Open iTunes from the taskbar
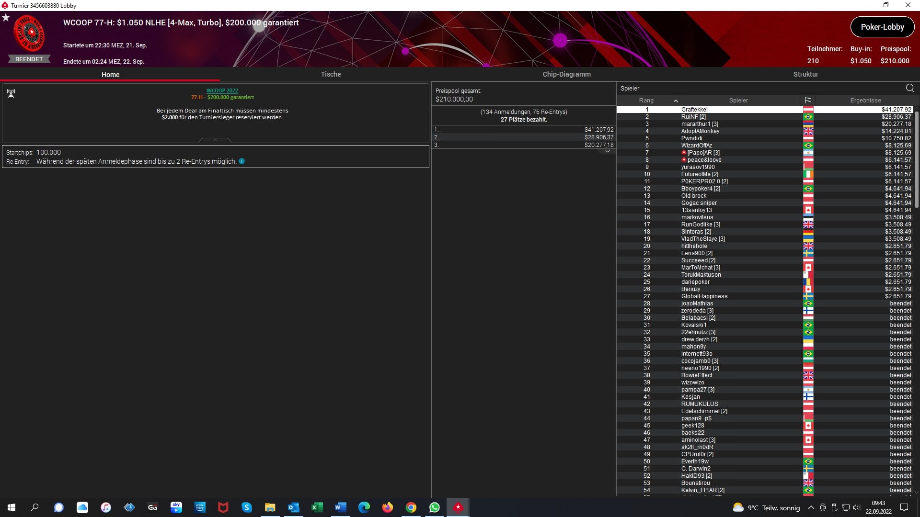The image size is (920, 517). point(106,507)
